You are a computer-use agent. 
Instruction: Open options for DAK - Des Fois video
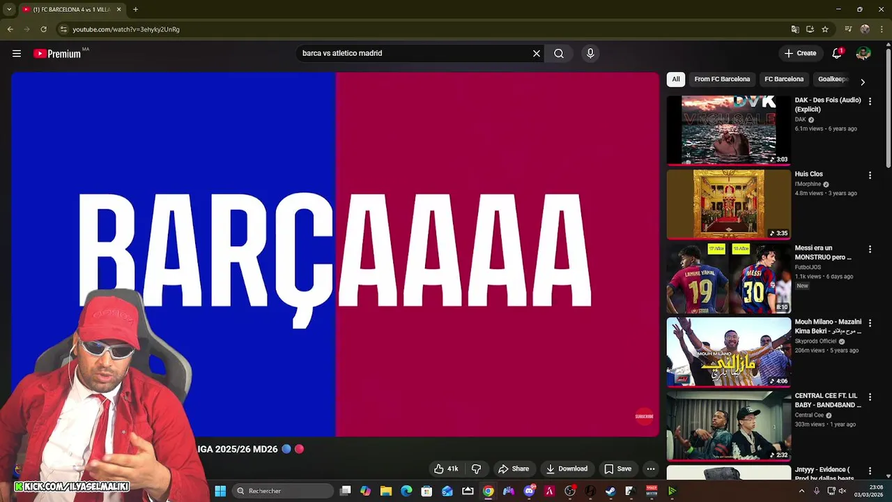tap(870, 101)
